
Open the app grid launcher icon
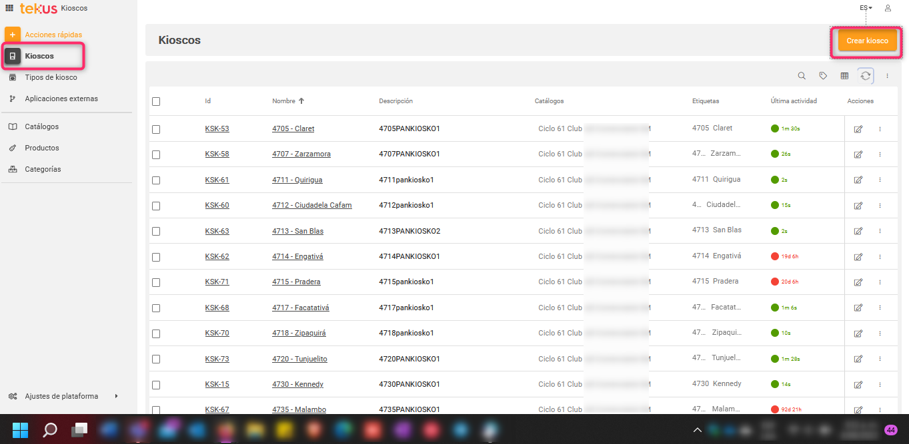point(9,8)
